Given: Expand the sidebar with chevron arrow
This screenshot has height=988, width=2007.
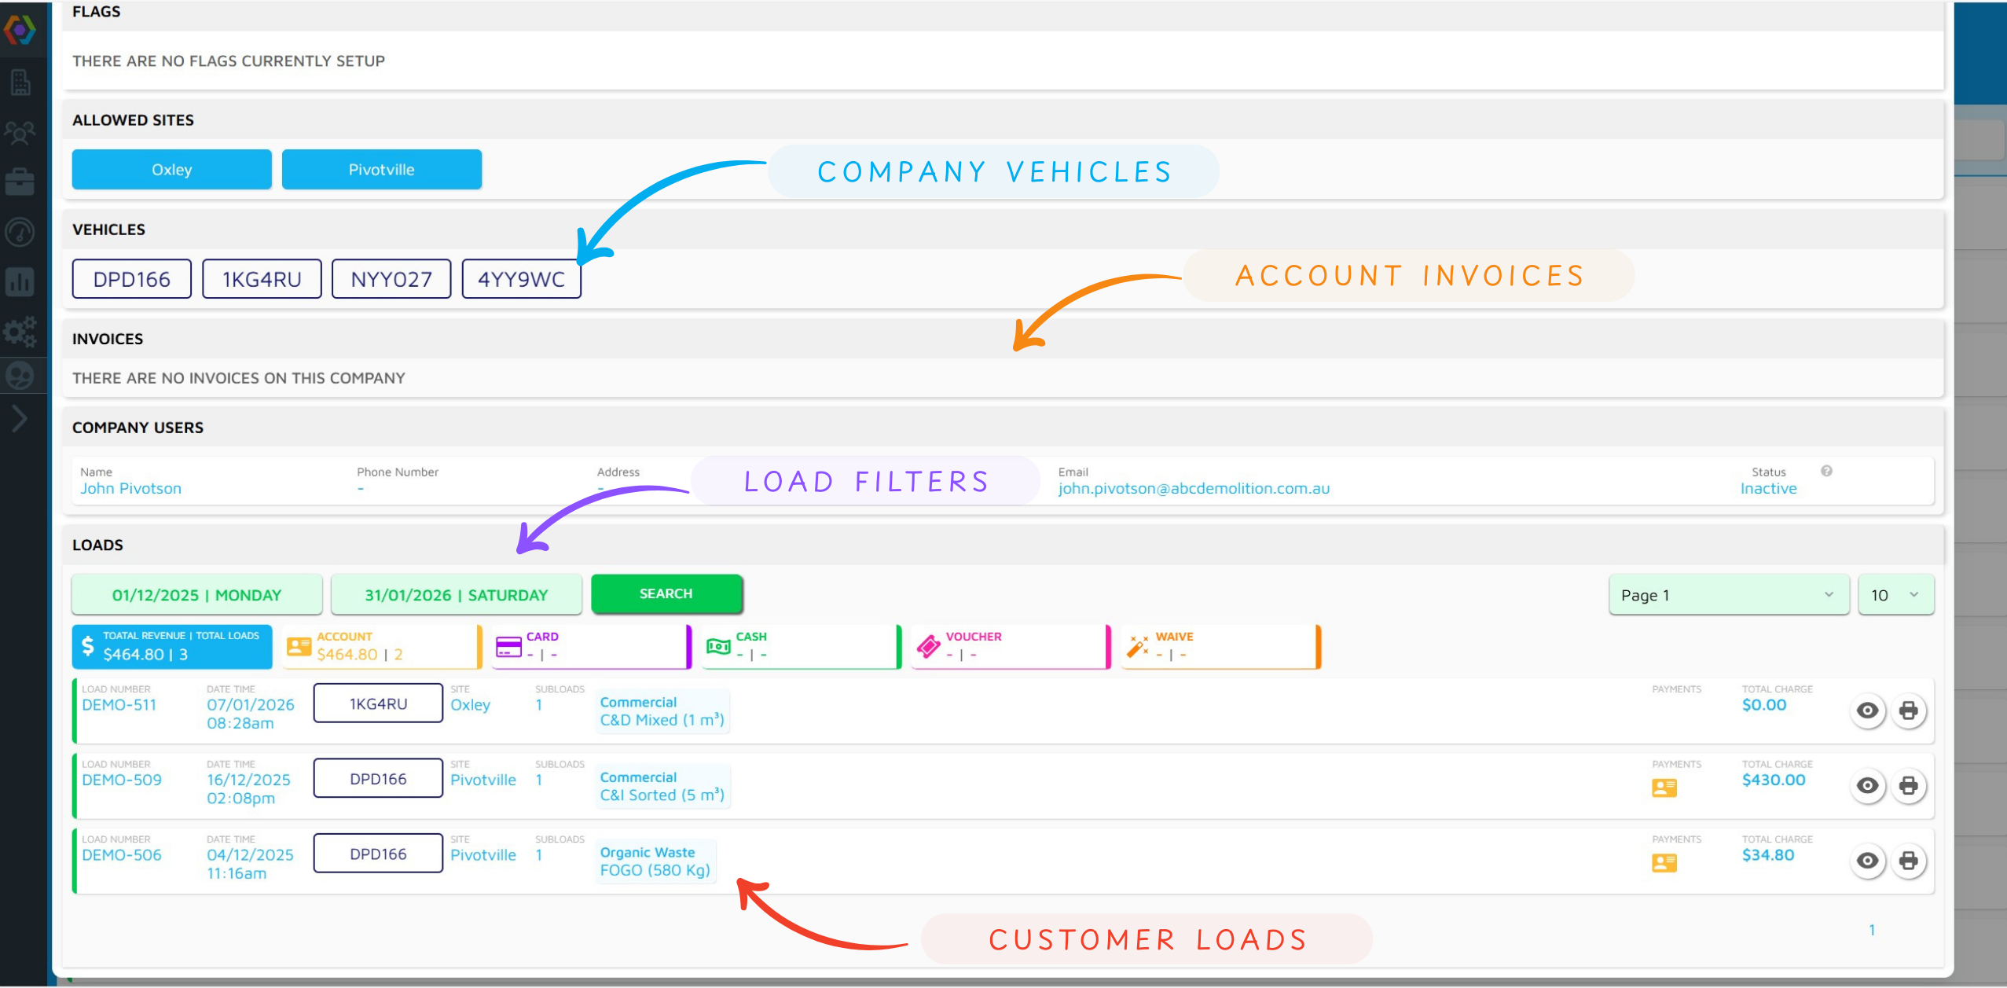Looking at the screenshot, I should pos(20,418).
